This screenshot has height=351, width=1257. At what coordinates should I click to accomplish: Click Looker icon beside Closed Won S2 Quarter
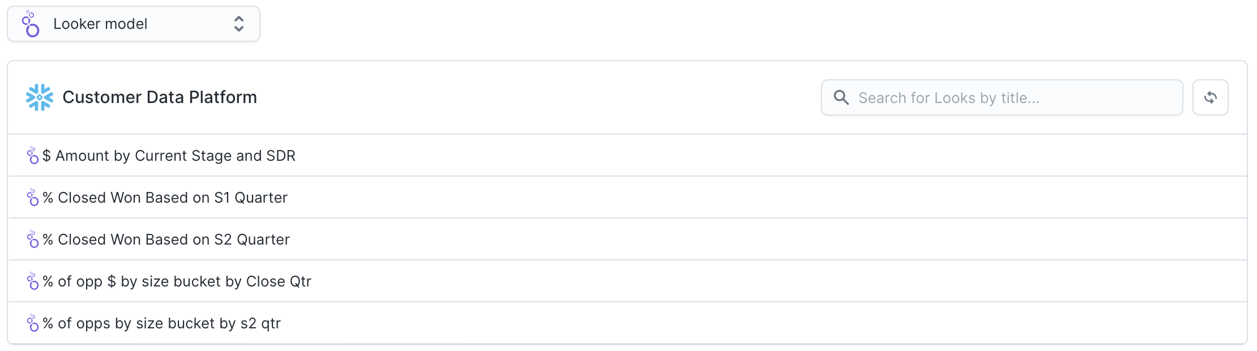click(x=33, y=239)
